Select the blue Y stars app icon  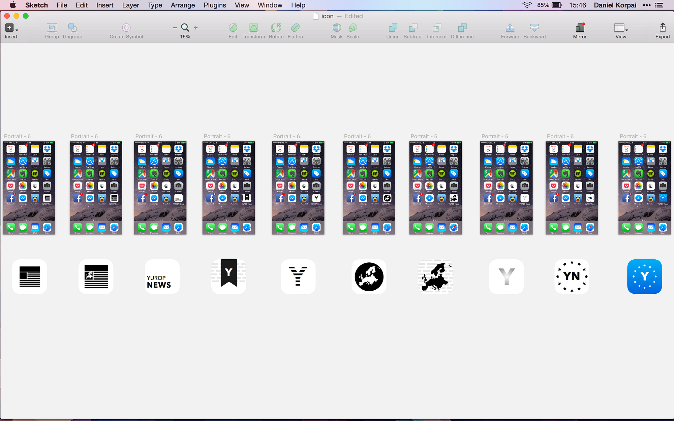tap(644, 277)
